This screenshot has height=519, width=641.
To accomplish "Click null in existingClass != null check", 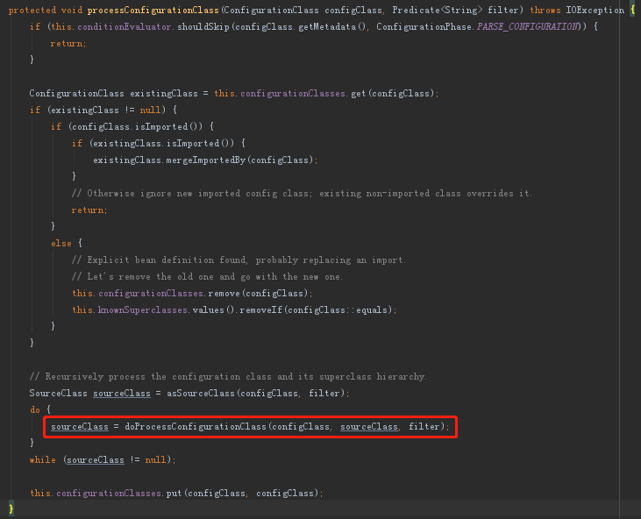I will 150,110.
